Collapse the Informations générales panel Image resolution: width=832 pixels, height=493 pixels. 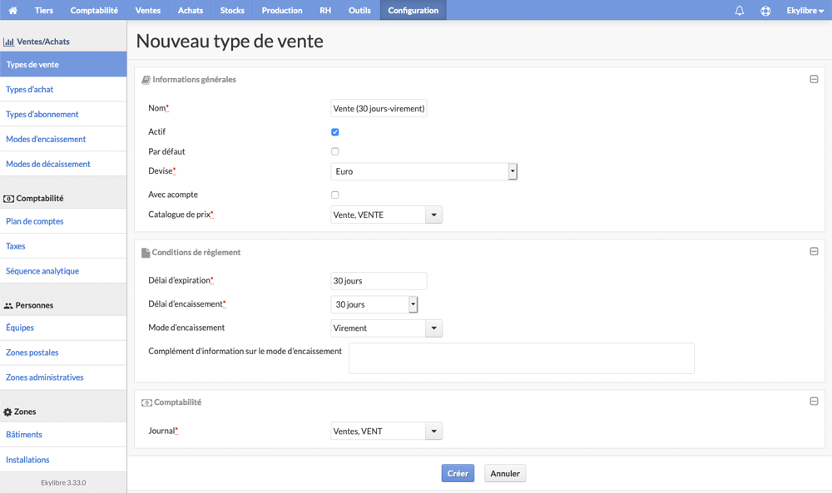pyautogui.click(x=814, y=79)
